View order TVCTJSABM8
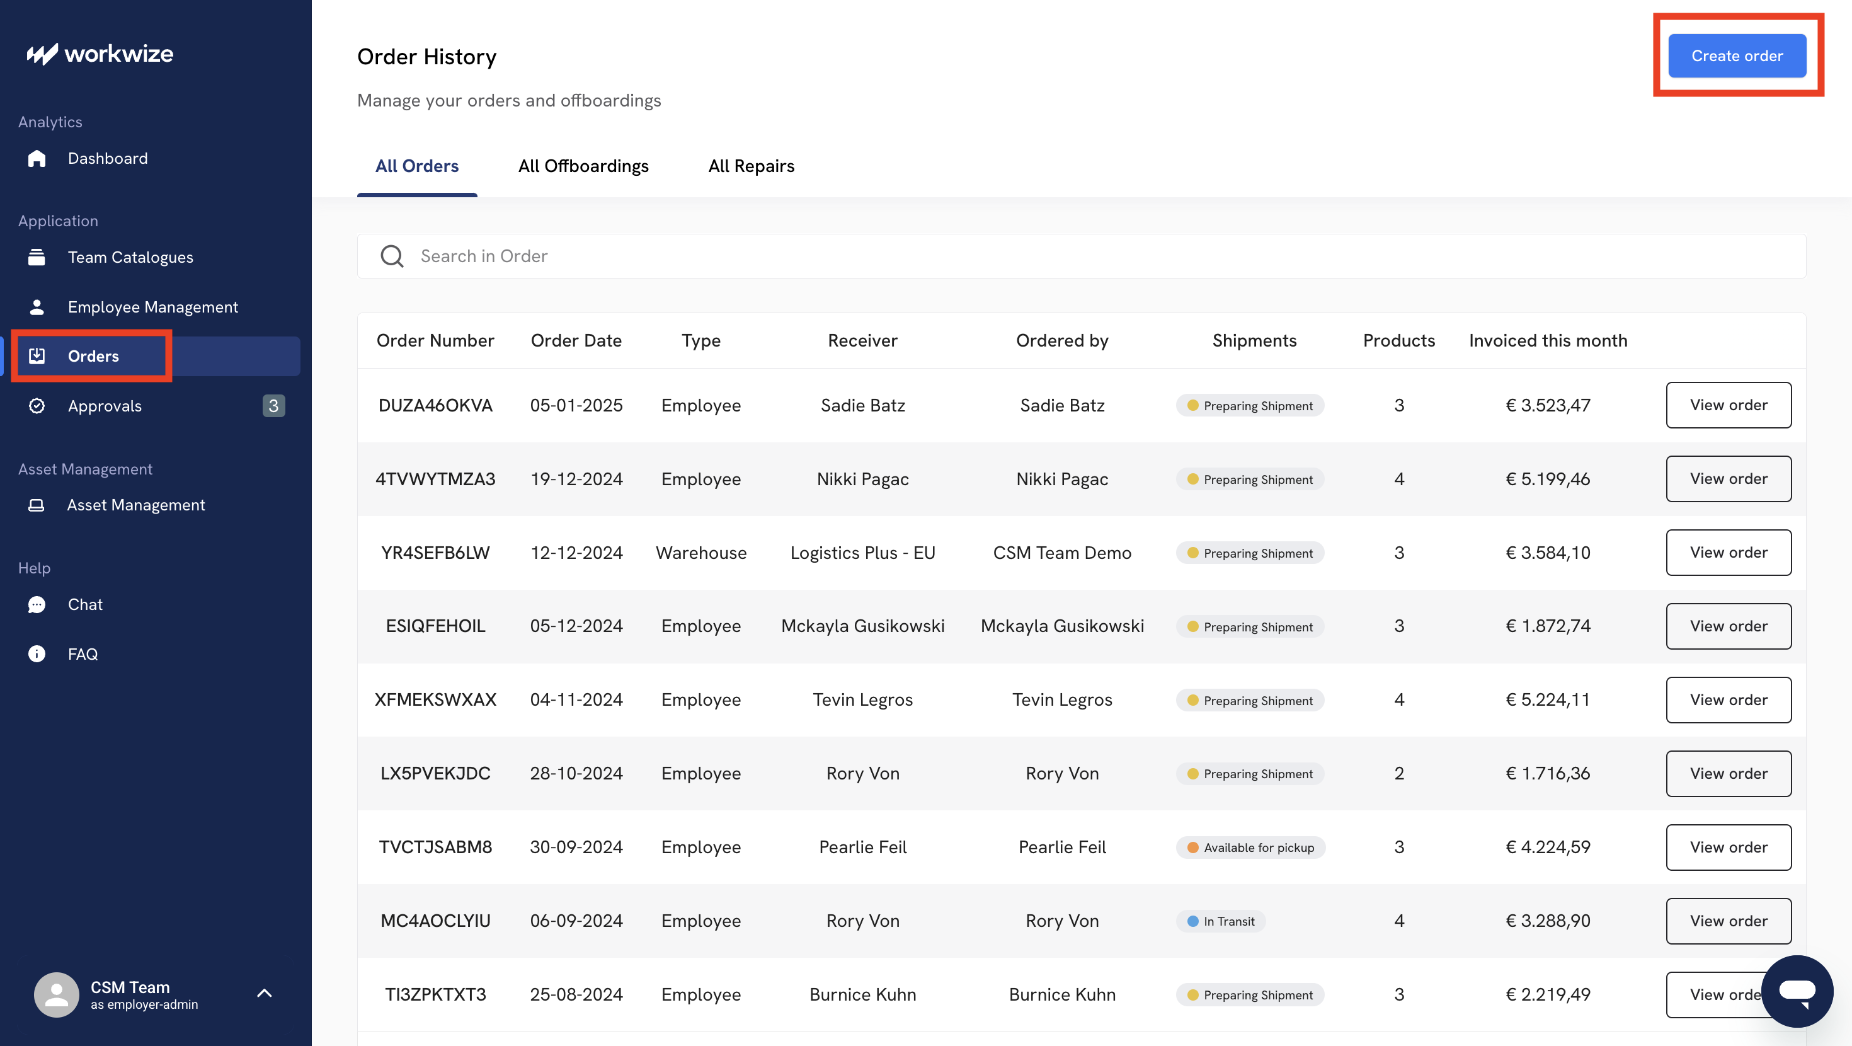Screen dimensions: 1852x1046 pos(1729,848)
